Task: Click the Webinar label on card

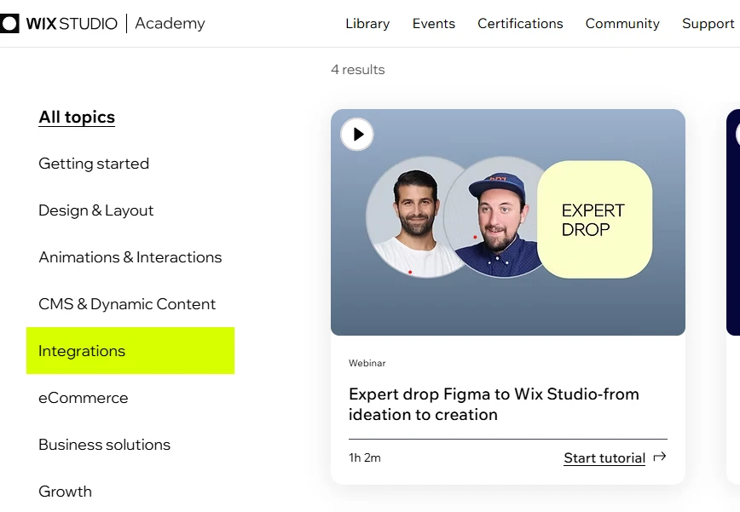Action: point(367,363)
